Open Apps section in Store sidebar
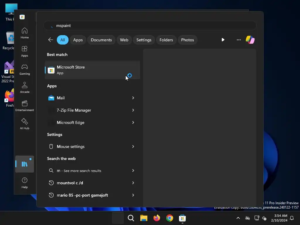This screenshot has width=300, height=225. 25,51
